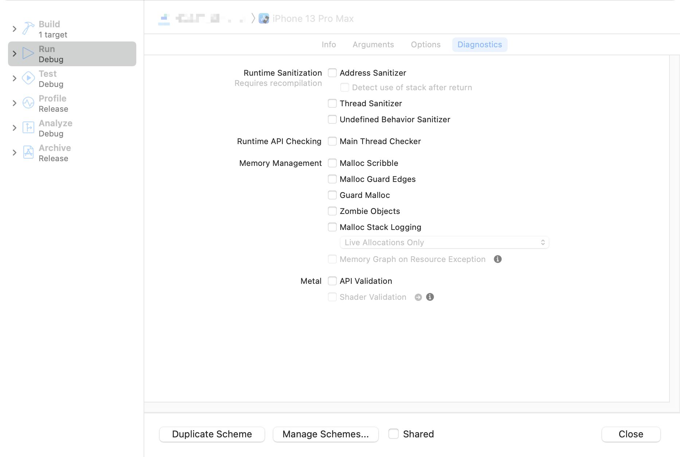Click the Shader Validation info icon
Screen dimensions: 680x457
tap(430, 297)
